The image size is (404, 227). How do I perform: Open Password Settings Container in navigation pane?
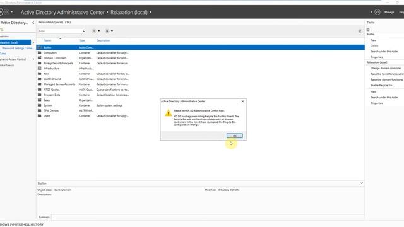pyautogui.click(x=17, y=48)
